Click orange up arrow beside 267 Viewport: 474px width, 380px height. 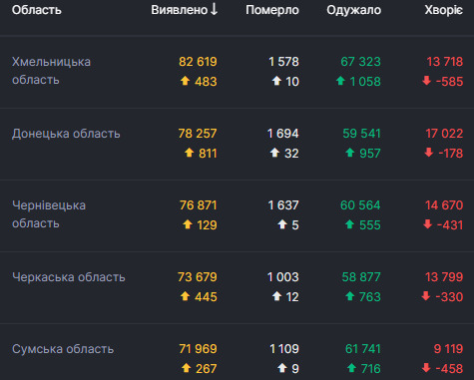tap(186, 368)
